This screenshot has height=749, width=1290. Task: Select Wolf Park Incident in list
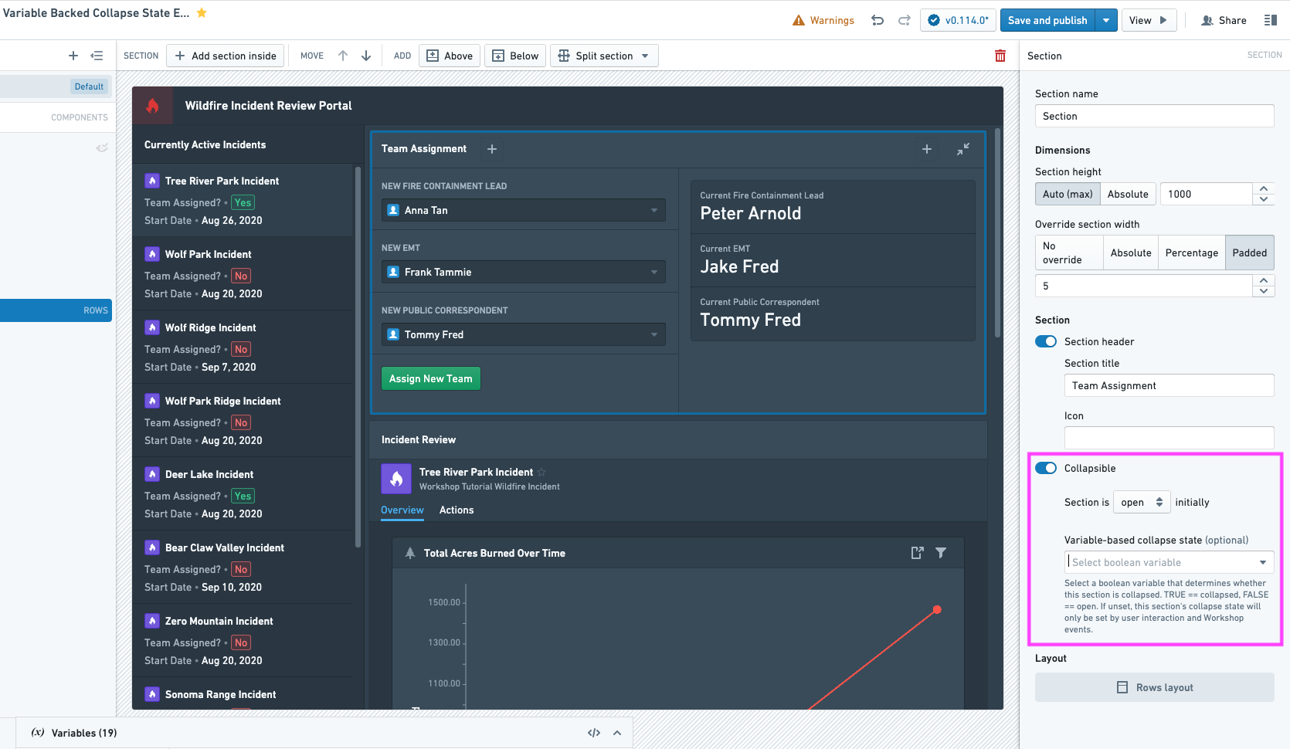tap(243, 273)
